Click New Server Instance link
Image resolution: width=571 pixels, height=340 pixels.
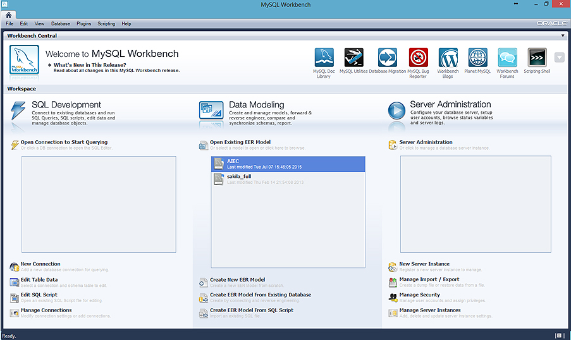pyautogui.click(x=424, y=264)
